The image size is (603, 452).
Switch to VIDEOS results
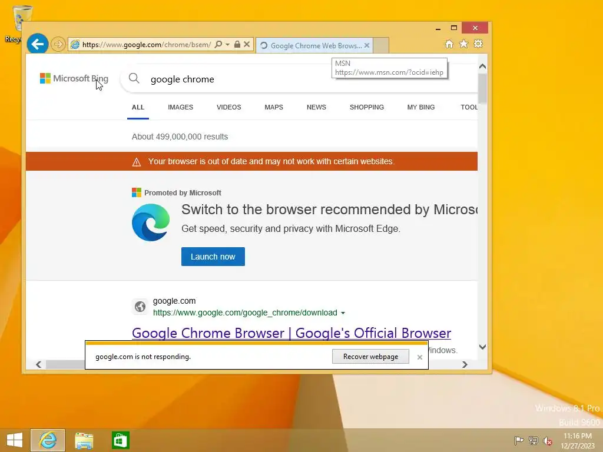click(x=229, y=107)
